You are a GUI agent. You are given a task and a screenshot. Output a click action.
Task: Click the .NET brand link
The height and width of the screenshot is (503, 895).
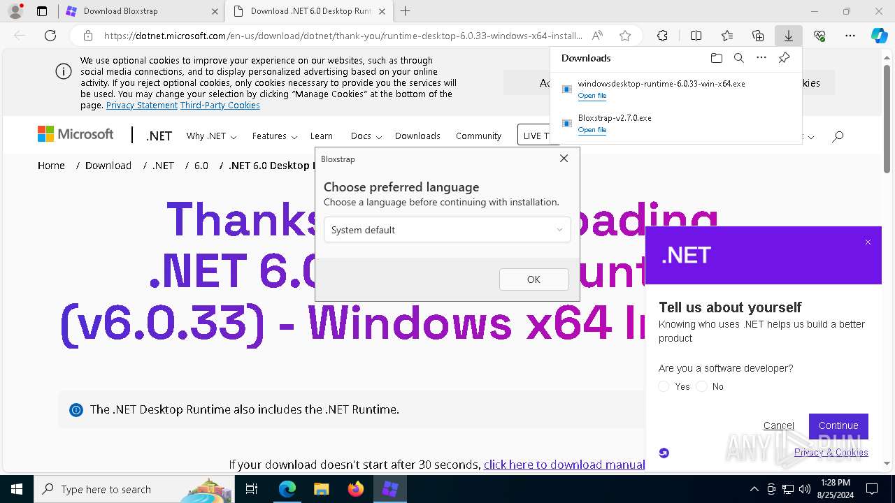(x=159, y=136)
